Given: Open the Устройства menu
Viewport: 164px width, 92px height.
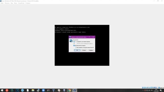Looking at the screenshot, I should tap(21, 3).
